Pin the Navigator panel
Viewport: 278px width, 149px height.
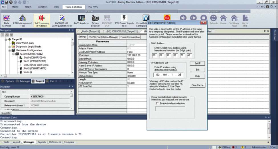(x=69, y=30)
